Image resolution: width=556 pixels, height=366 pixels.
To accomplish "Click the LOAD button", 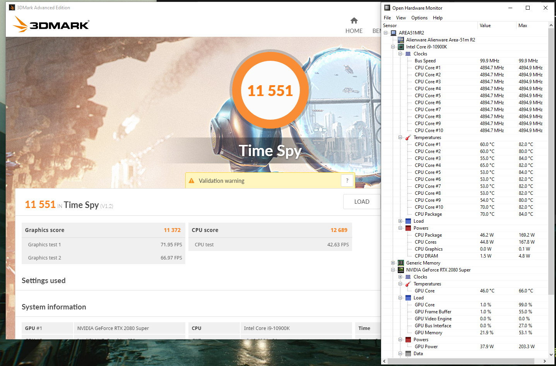I will pos(362,201).
